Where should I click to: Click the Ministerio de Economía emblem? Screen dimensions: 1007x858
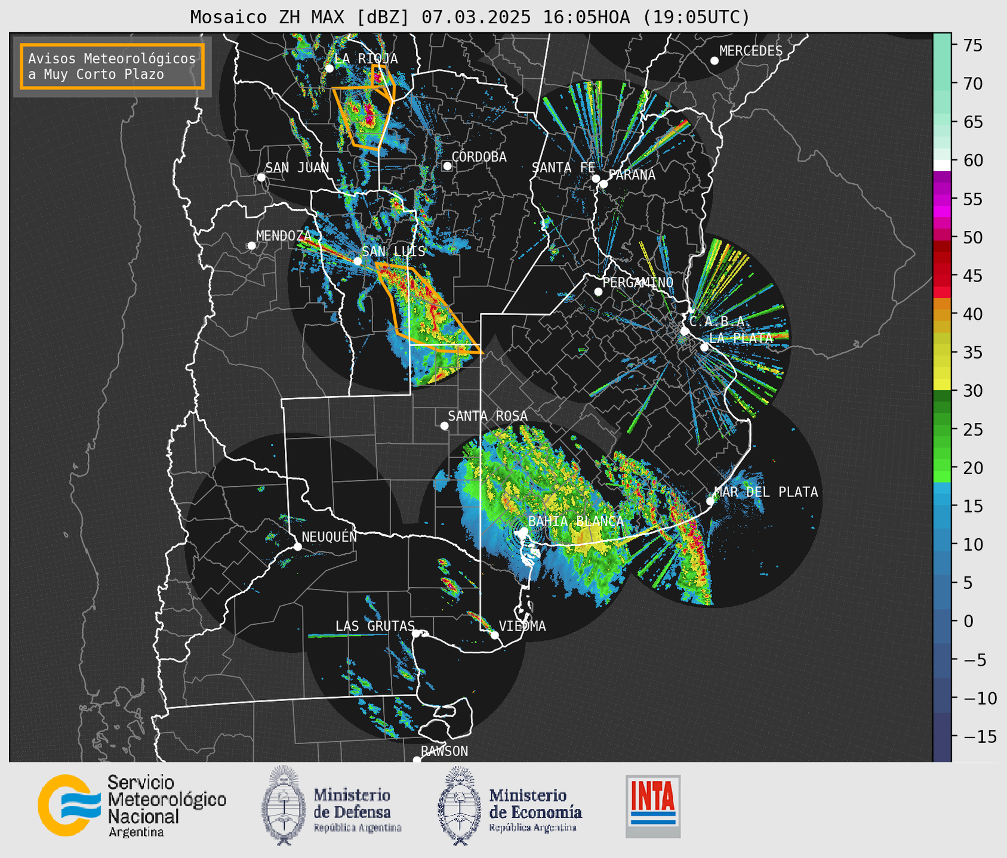[x=459, y=805]
